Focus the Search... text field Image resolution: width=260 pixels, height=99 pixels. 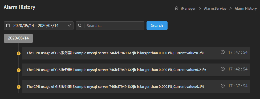(110, 26)
